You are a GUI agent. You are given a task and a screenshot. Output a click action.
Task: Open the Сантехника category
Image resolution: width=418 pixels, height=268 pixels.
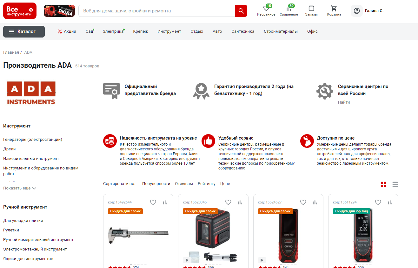243,31
